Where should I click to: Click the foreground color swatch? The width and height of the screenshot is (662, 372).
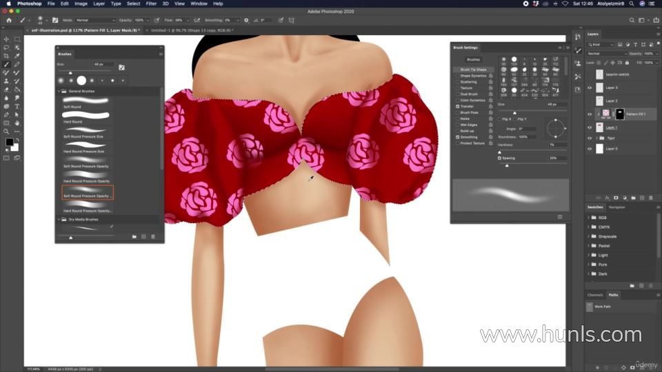point(9,142)
